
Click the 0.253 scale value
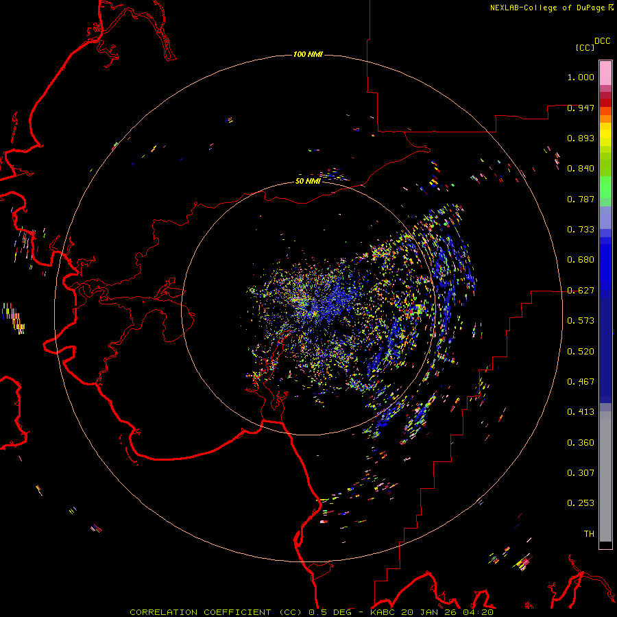[x=581, y=503]
